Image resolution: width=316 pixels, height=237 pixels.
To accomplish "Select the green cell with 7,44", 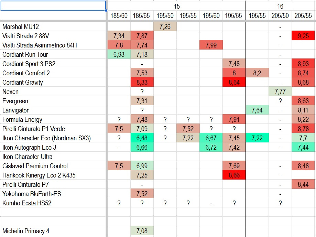I will (303, 147).
